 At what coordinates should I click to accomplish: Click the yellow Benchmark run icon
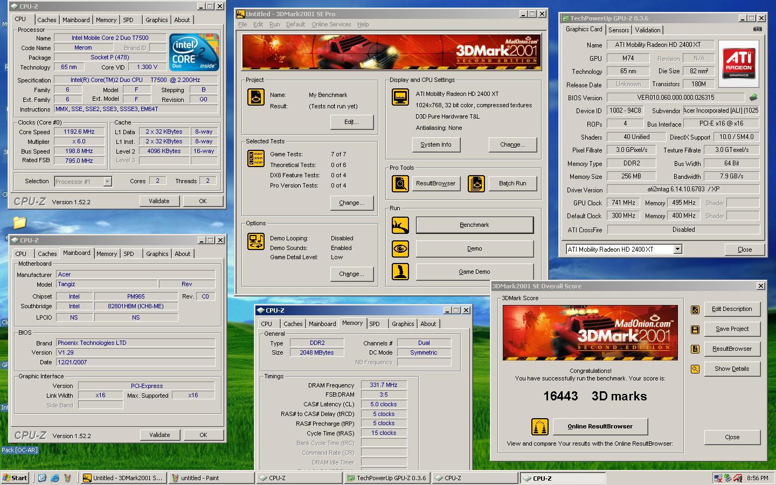click(400, 225)
